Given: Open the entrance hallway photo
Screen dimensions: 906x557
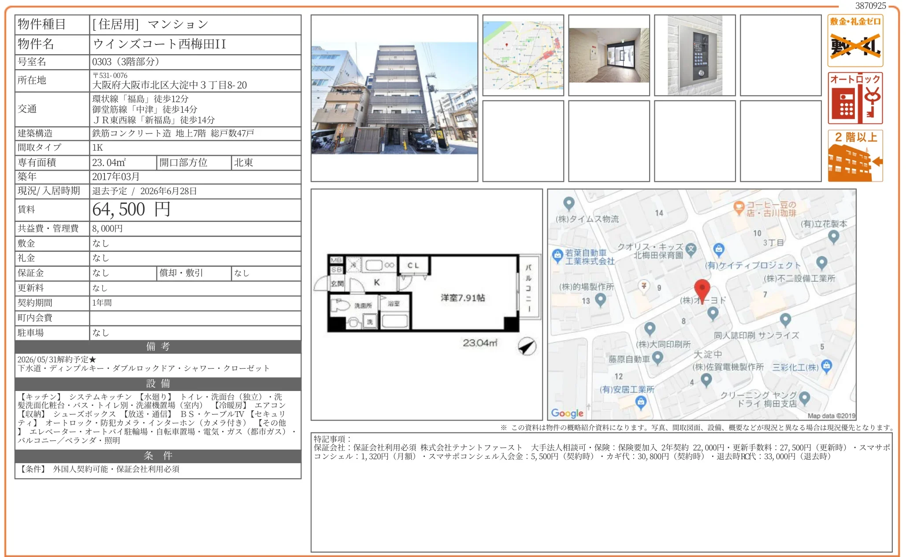Looking at the screenshot, I should (609, 55).
